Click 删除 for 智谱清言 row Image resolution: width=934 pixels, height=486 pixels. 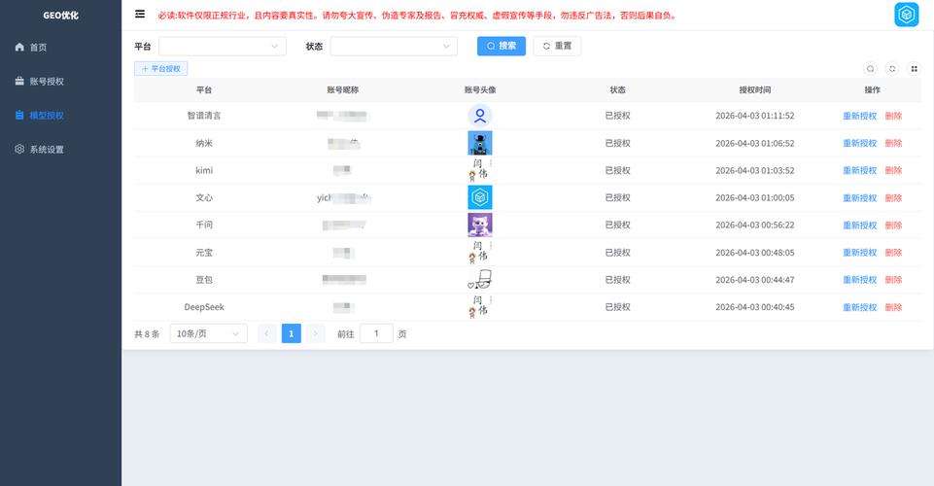[x=893, y=116]
